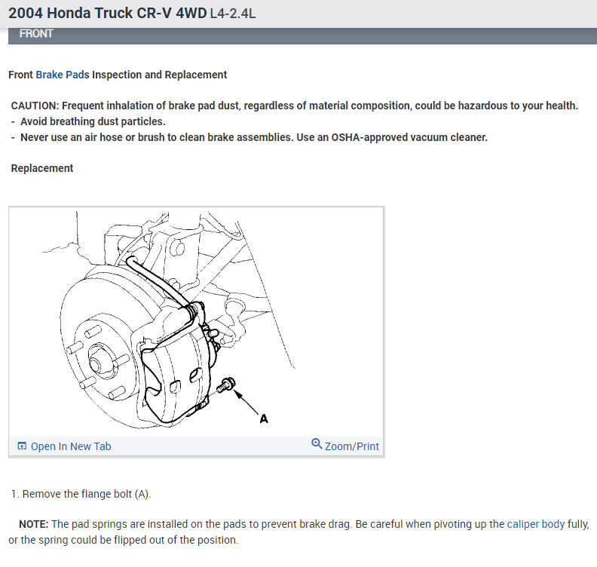Click the L4-2.4L engine label in title
The width and height of the screenshot is (597, 567).
[233, 14]
